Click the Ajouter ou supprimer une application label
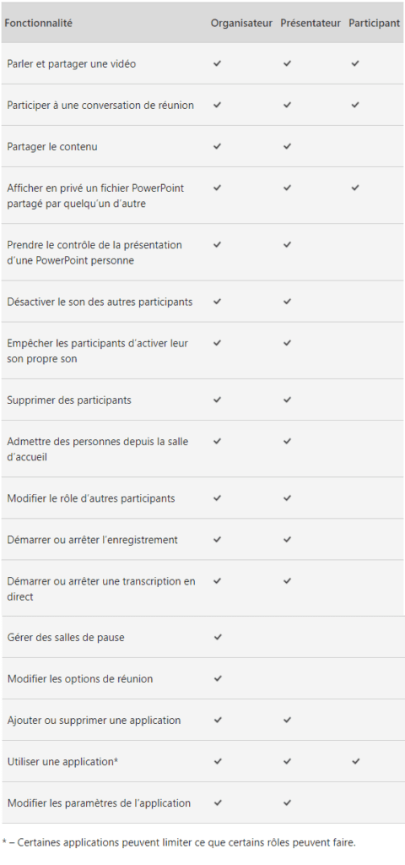The width and height of the screenshot is (405, 865). (94, 720)
